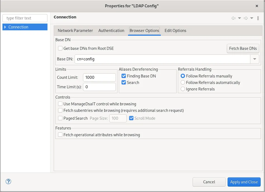Click Apply and Close

[x=244, y=182]
